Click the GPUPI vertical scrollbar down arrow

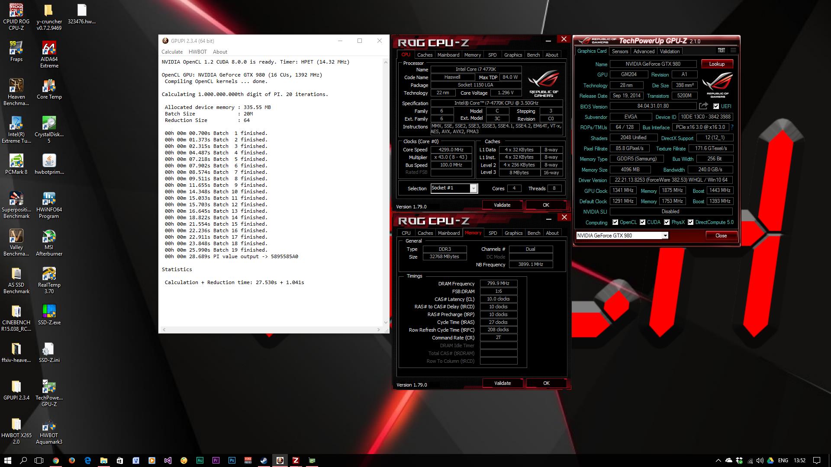[386, 323]
